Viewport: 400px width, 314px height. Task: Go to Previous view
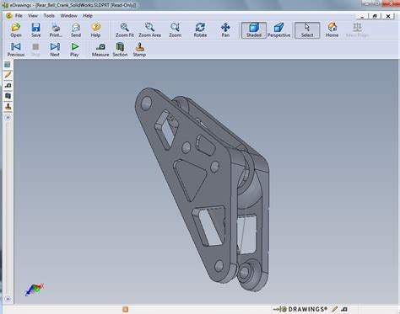click(x=16, y=50)
